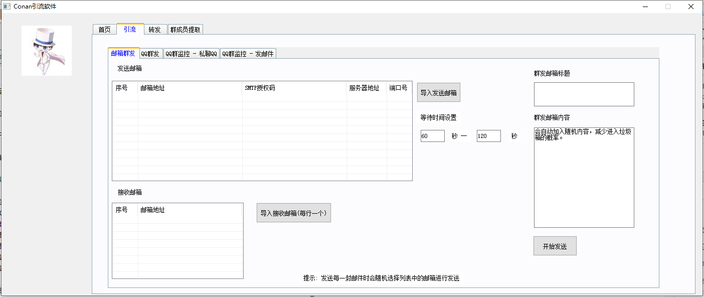
Task: Focus the 群发邮箱标题 text box
Action: click(x=584, y=94)
